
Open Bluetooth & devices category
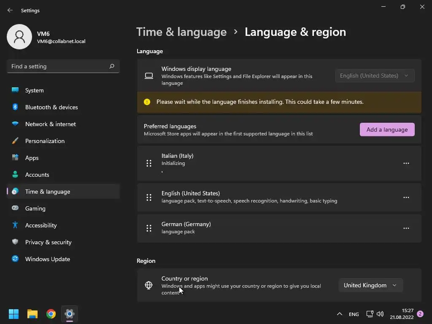click(63, 107)
